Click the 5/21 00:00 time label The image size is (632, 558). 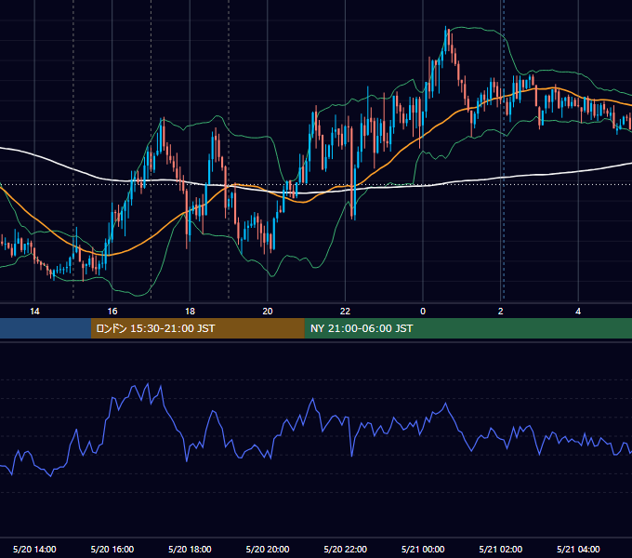[x=423, y=549]
